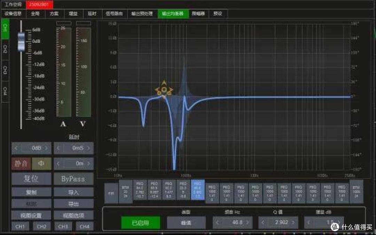This screenshot has height=235, width=376.
Task: Lower frequency with 46.8 left arrow
Action: [x=217, y=222]
